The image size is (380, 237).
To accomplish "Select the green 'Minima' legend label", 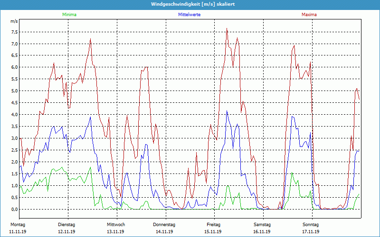I will (69, 15).
